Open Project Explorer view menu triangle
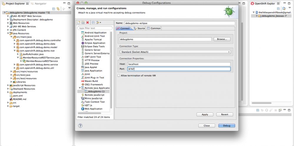The image size is (294, 146). click(x=69, y=8)
